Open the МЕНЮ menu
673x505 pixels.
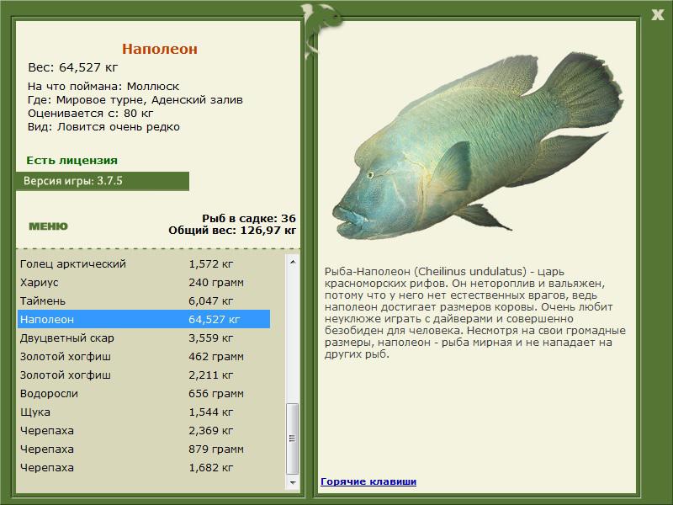(48, 226)
